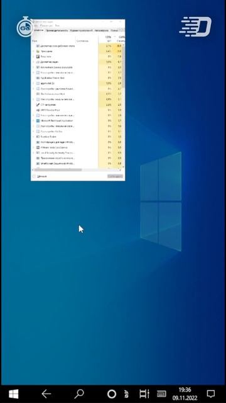The width and height of the screenshot is (226, 403).
Task: Expand the Runtime Broker row
Action: [x=33, y=137]
